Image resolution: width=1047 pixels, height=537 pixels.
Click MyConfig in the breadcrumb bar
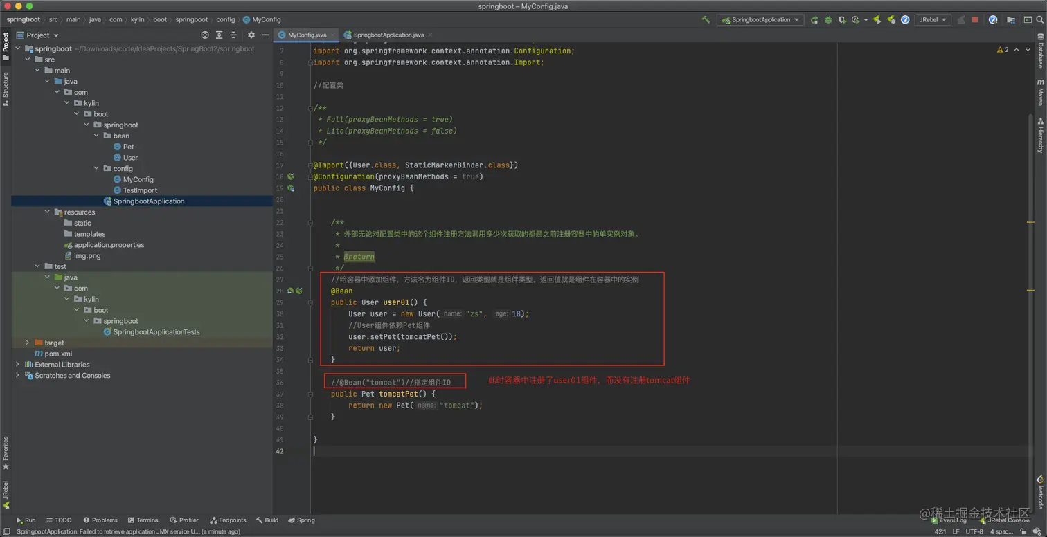tap(262, 19)
